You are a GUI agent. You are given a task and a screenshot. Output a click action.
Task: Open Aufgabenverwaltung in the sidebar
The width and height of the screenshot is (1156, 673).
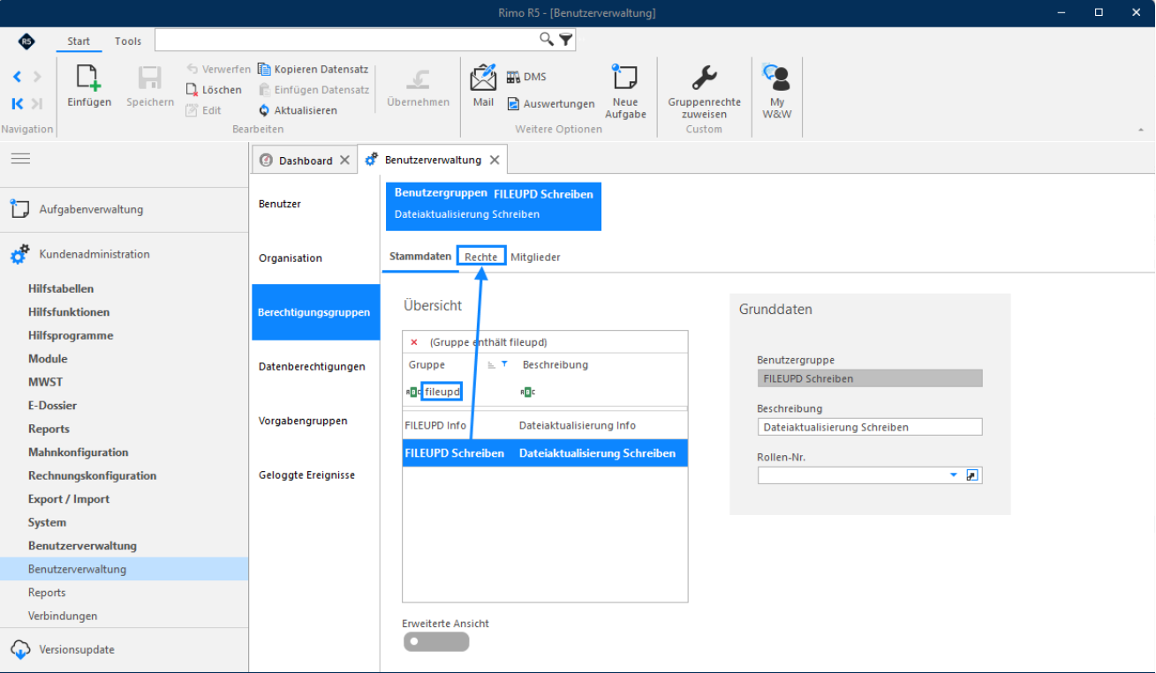coord(91,210)
